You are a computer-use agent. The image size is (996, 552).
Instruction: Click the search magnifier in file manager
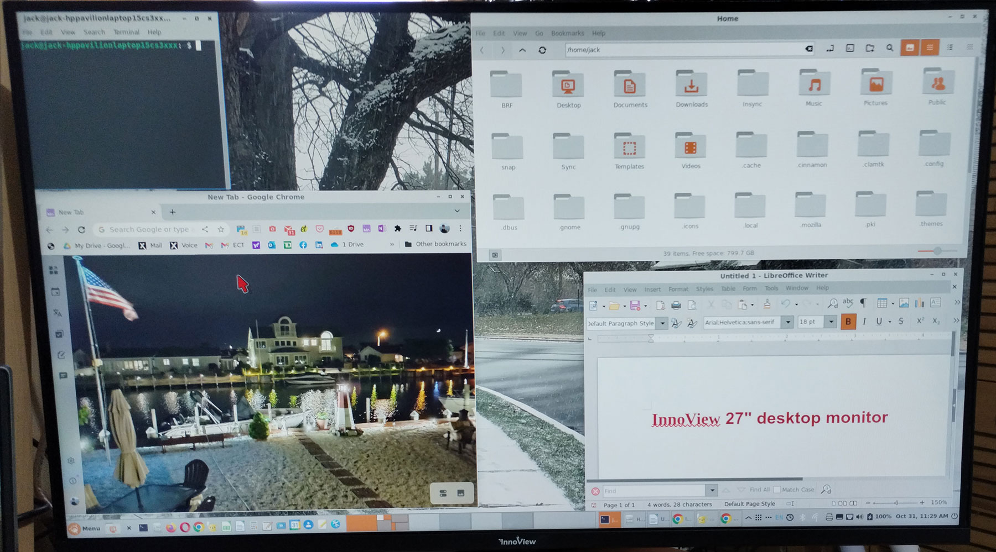pyautogui.click(x=890, y=48)
